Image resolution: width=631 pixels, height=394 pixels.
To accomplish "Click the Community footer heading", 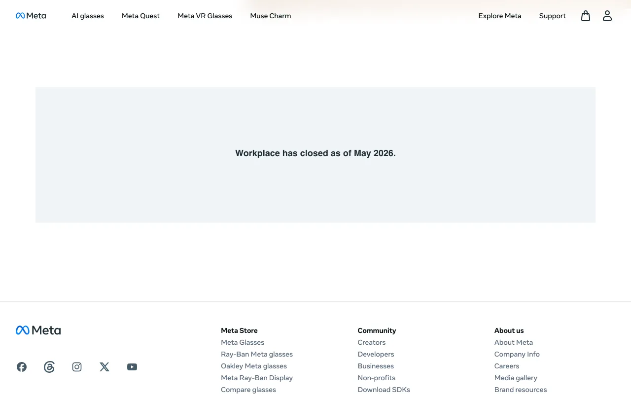I will pos(377,330).
